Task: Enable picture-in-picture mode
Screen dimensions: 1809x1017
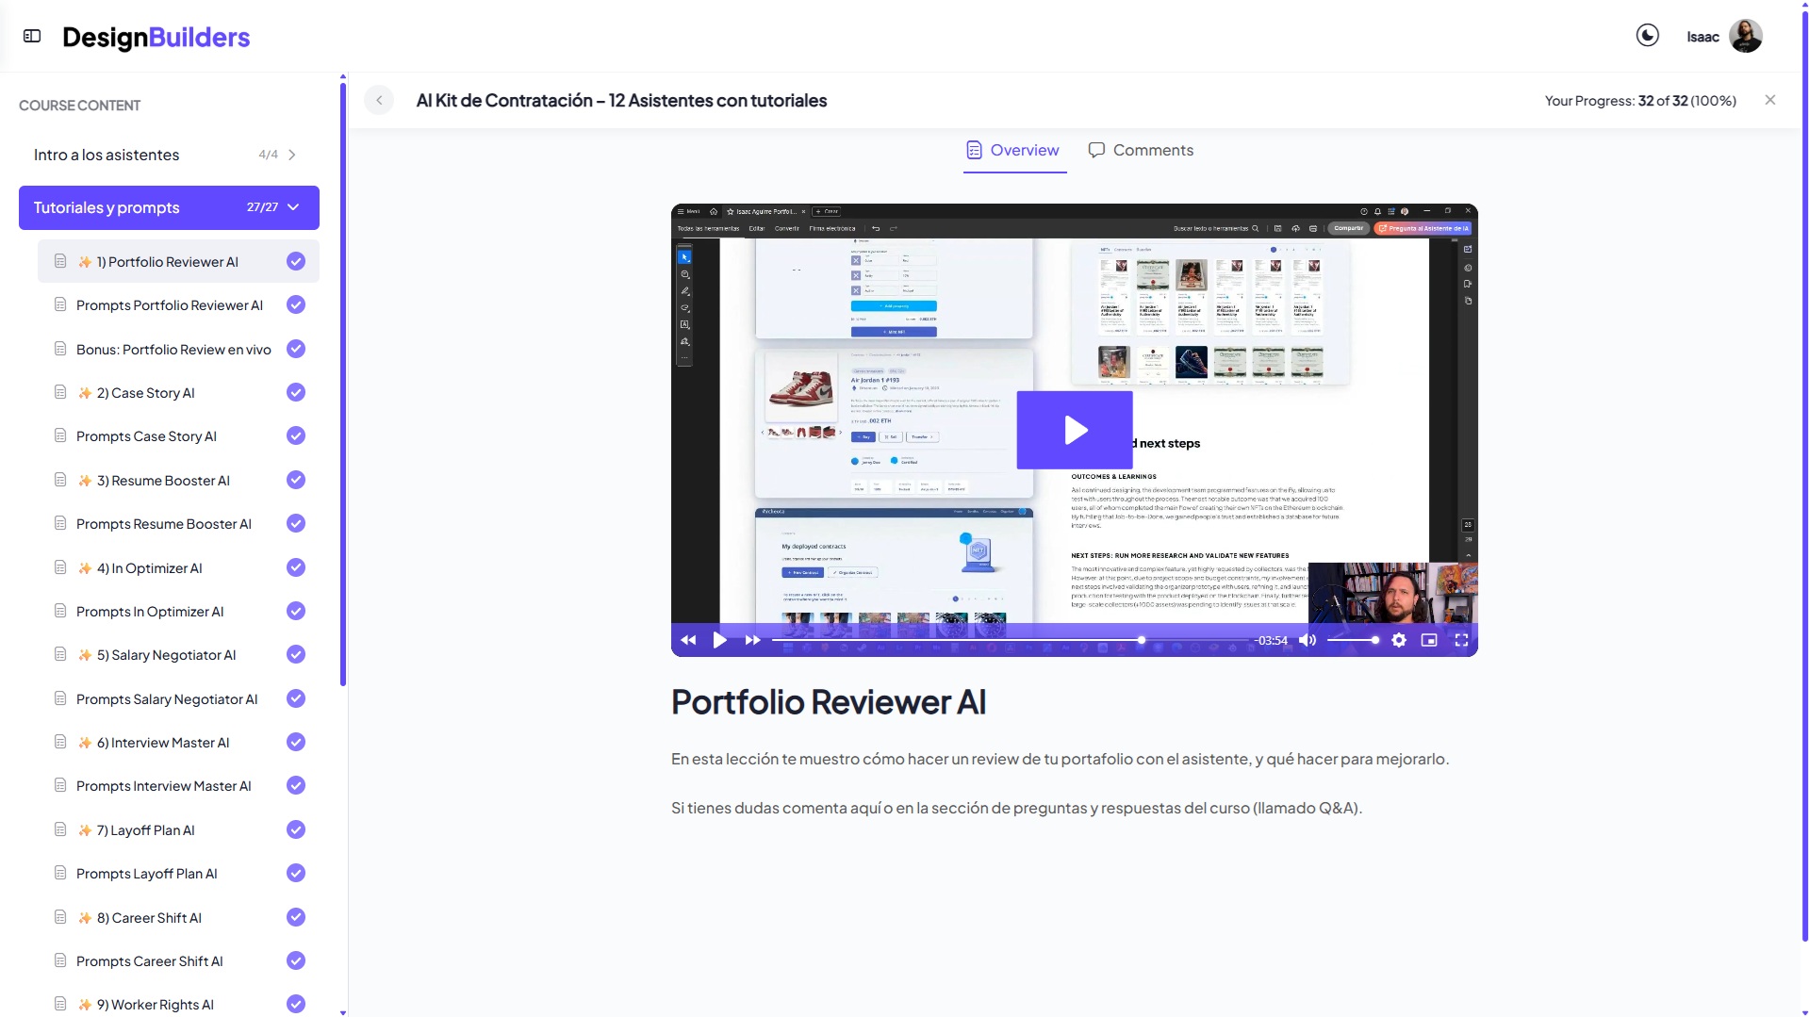Action: 1429,640
